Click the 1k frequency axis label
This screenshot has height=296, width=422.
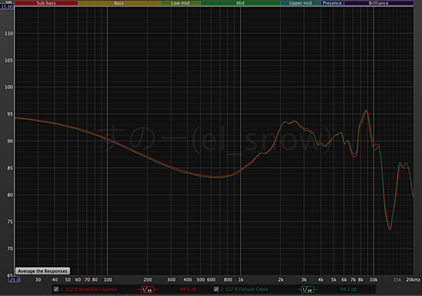[241, 280]
